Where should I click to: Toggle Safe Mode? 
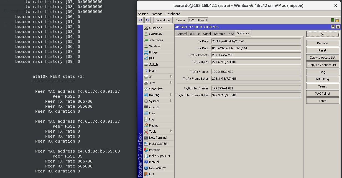[163, 20]
